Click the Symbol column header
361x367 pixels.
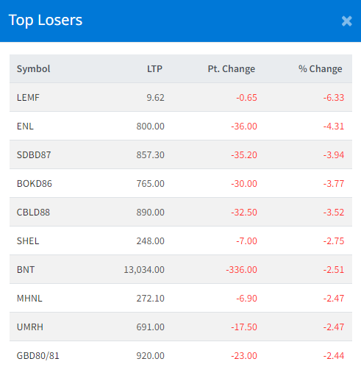tap(33, 69)
